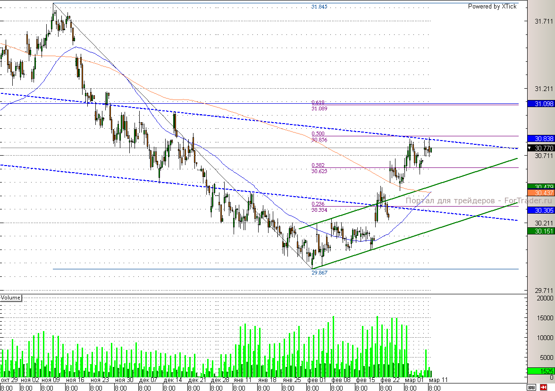Click the 5000 volume axis label
Viewport: 555px width, 391px height.
(547, 358)
